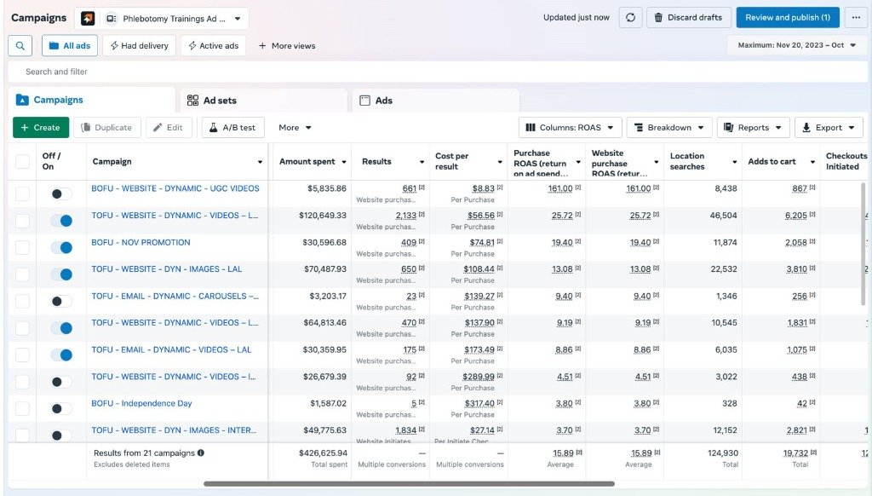The width and height of the screenshot is (872, 496).
Task: Open the search magnifier icon
Action: click(x=20, y=46)
